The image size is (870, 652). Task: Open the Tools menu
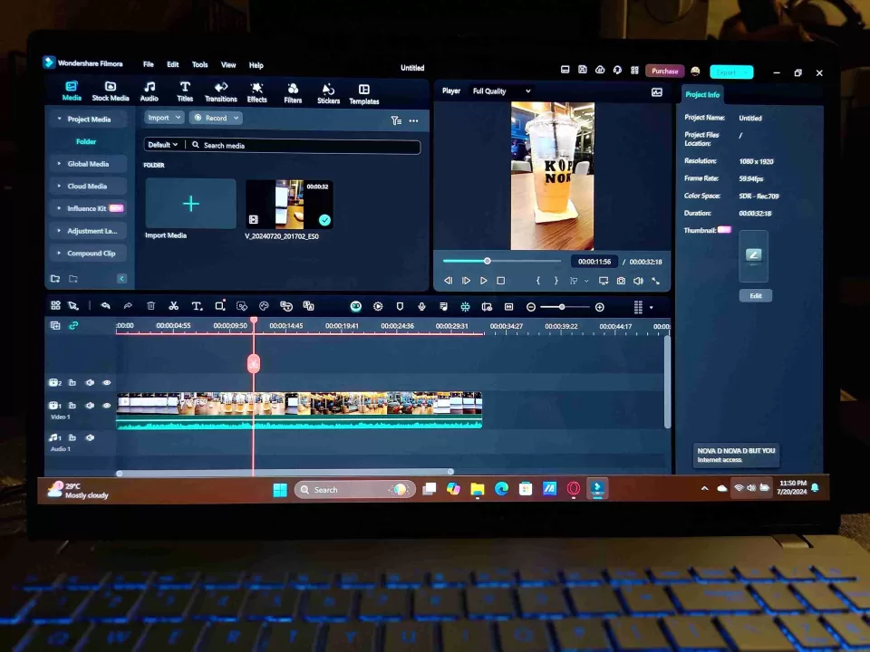coord(199,65)
